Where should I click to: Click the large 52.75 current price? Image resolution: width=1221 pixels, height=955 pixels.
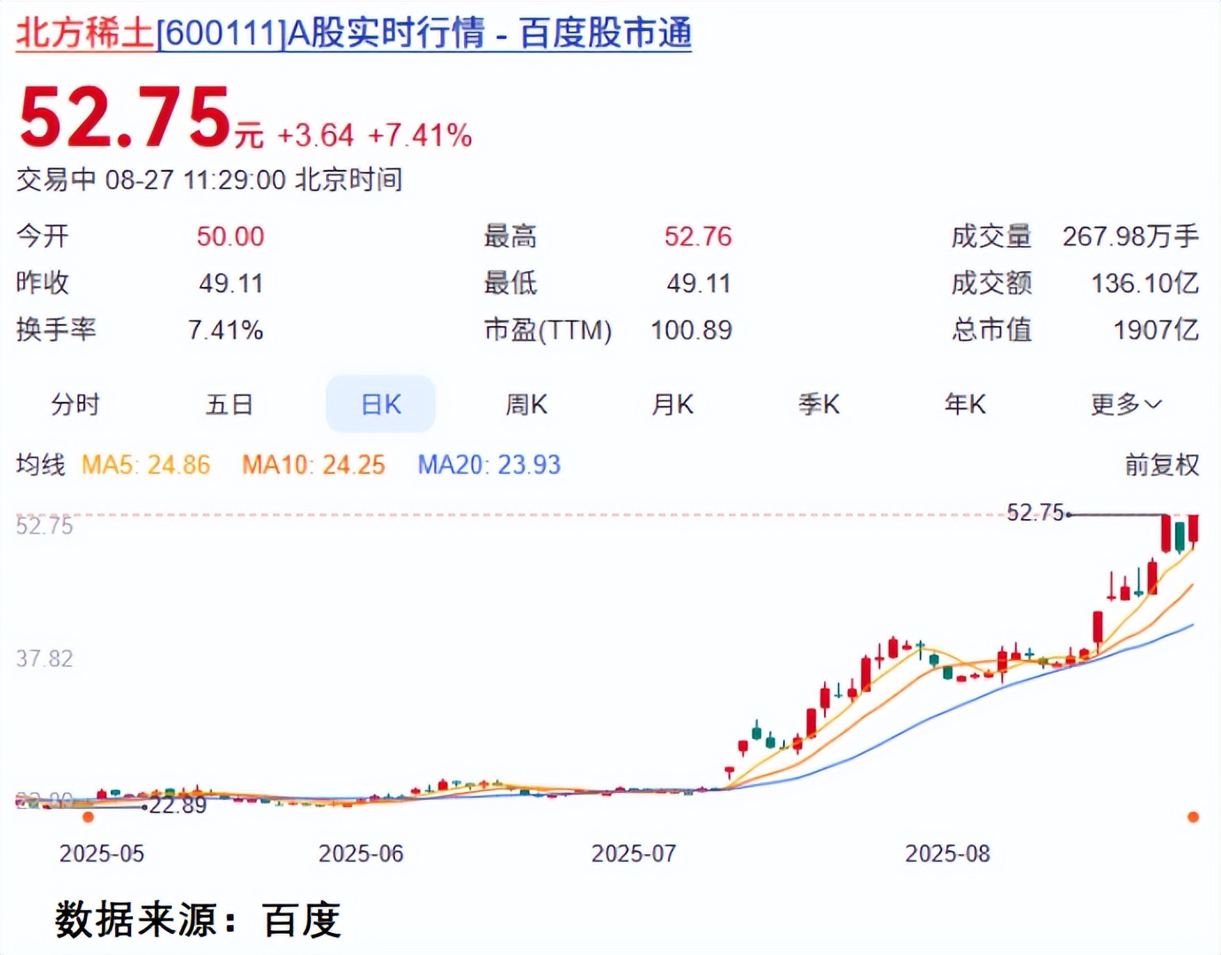pos(125,118)
